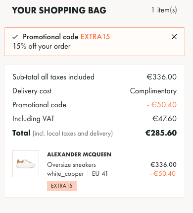
Task: Click the orange EXTRA15 code text in banner
Action: point(95,37)
